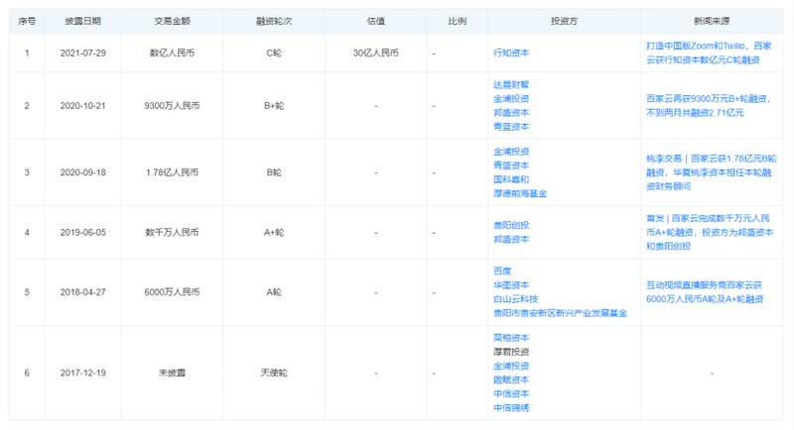
Task: Open 贵阳市贵安新区新兴产业发展基金 link
Action: (x=560, y=313)
